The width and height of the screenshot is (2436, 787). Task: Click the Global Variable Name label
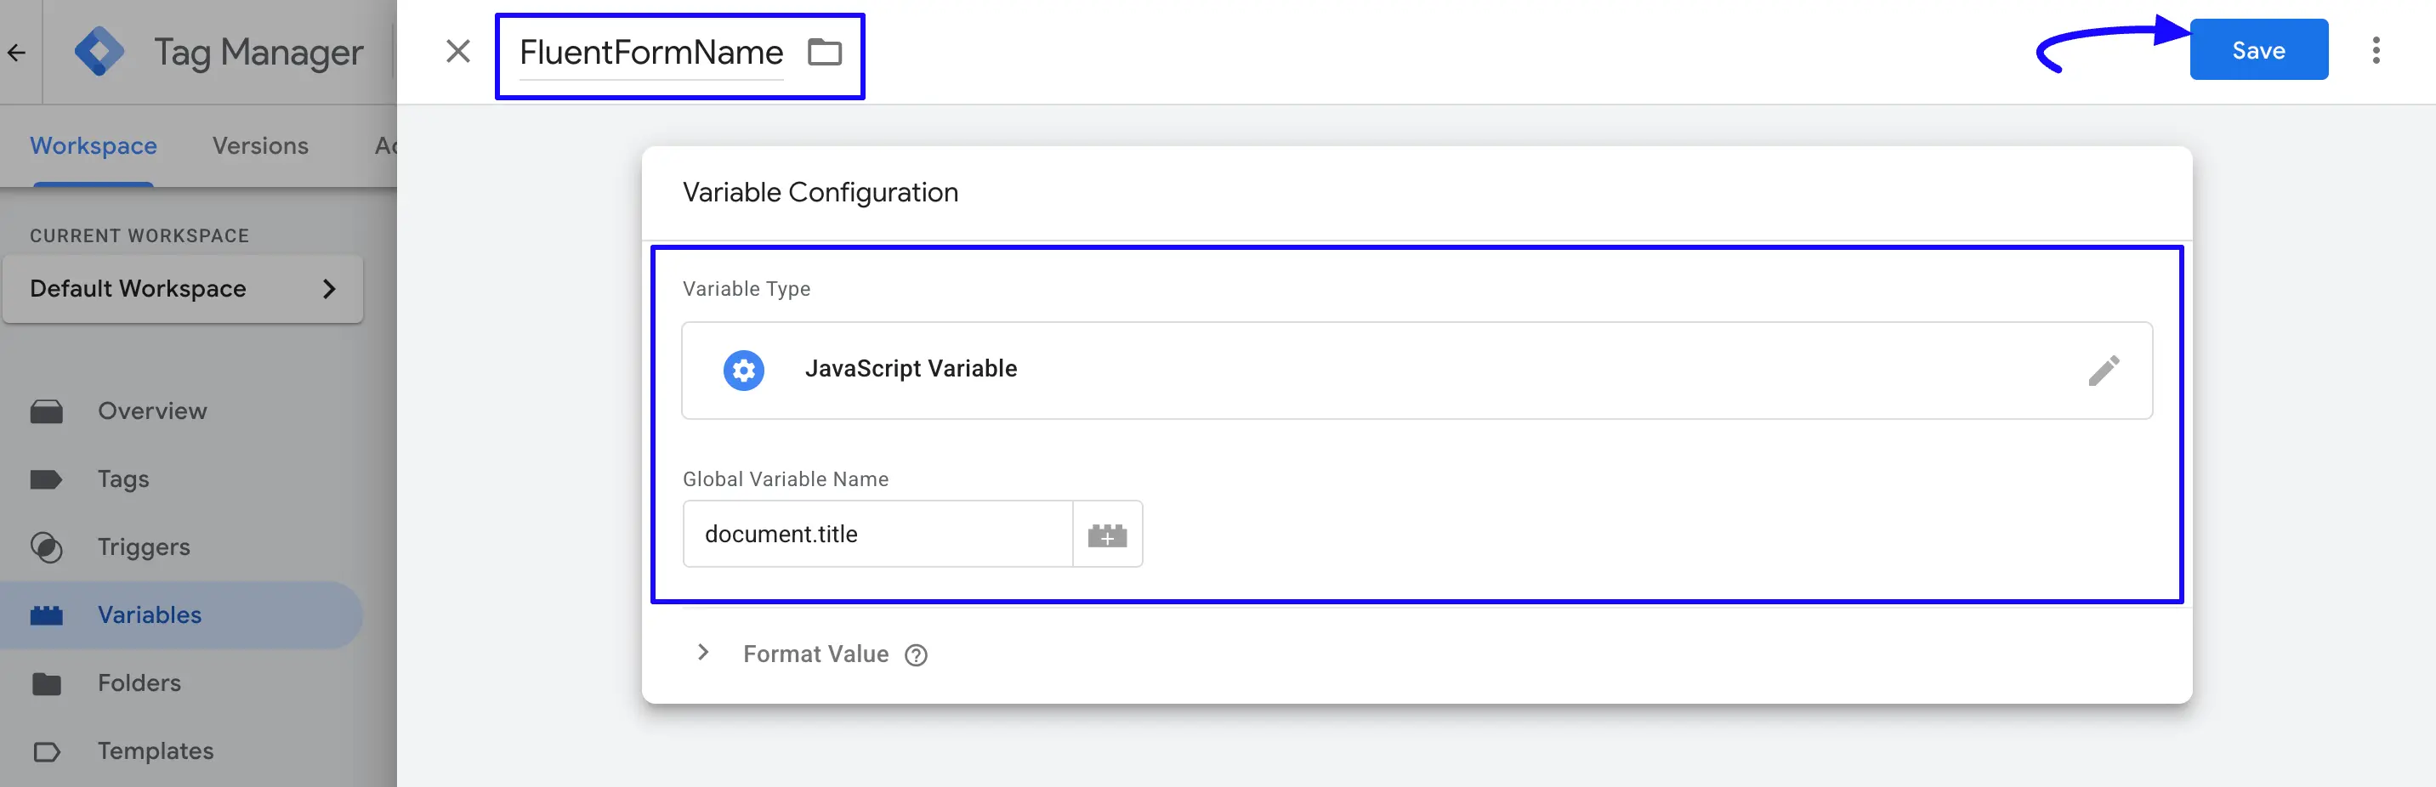pos(785,479)
